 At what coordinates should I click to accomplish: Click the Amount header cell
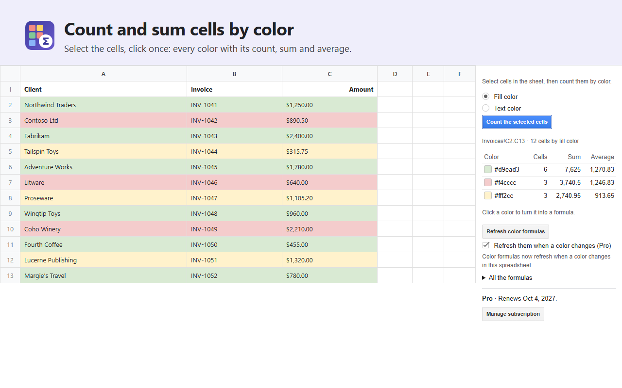point(329,89)
